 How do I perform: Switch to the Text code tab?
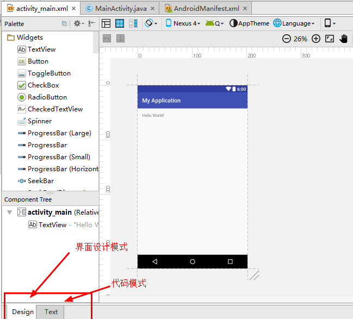click(51, 312)
